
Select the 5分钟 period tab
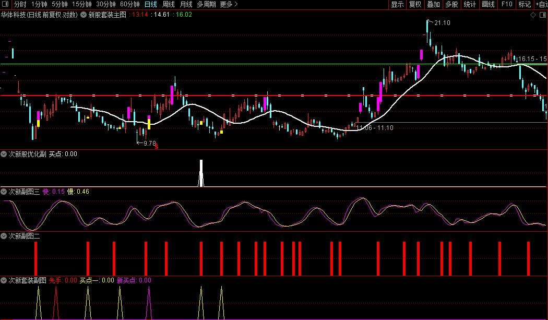(59, 4)
